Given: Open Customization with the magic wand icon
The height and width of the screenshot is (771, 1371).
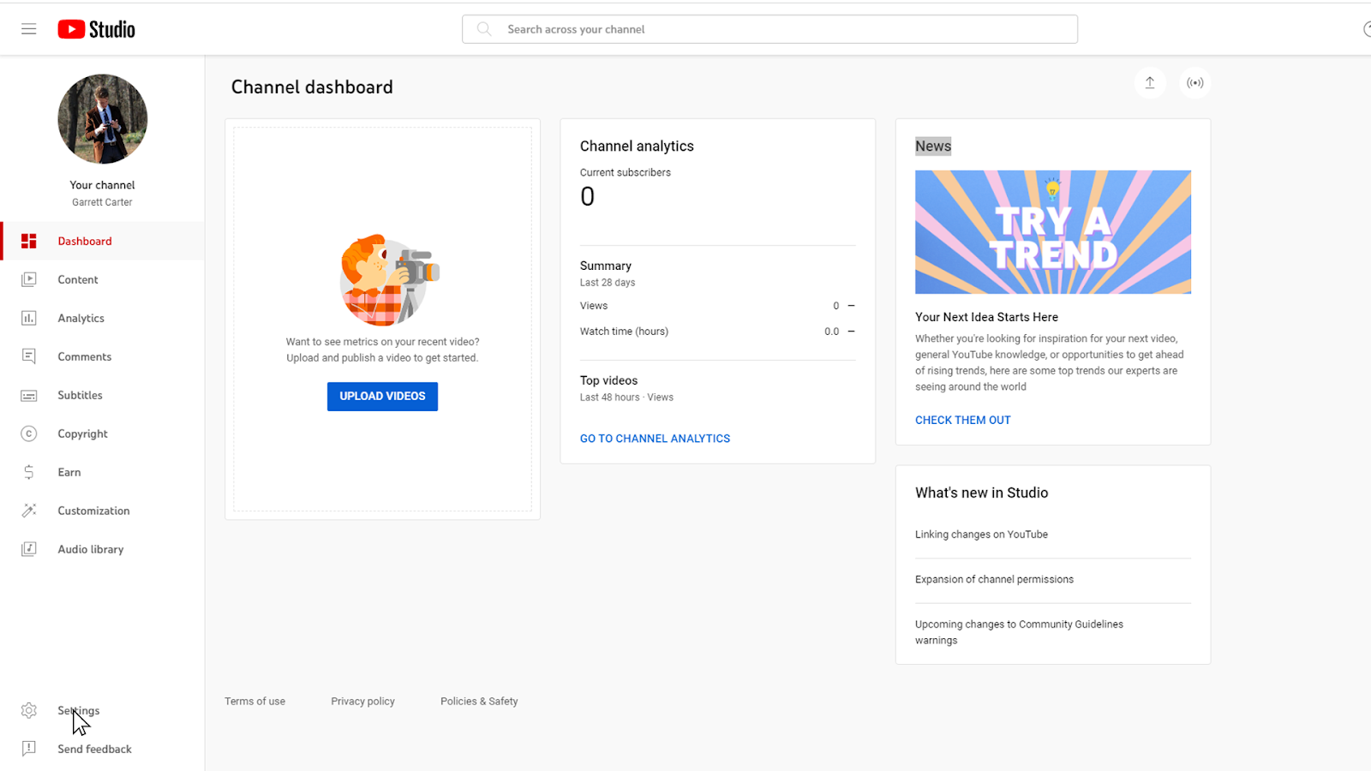Looking at the screenshot, I should point(28,510).
